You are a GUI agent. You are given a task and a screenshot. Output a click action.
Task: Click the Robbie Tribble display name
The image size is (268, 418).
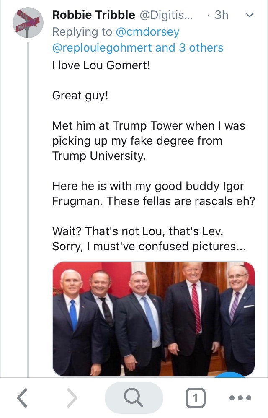(x=93, y=16)
